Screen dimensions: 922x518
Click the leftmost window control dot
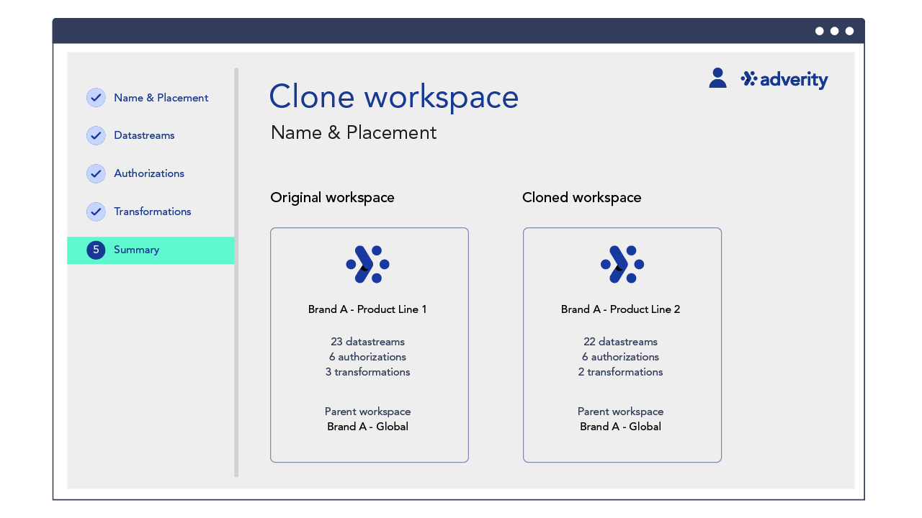pyautogui.click(x=820, y=31)
